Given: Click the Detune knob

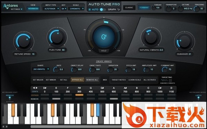Looking at the screenshot, I should pyautogui.click(x=180, y=9).
